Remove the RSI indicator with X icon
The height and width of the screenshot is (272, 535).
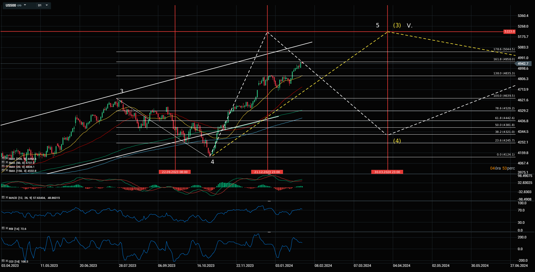[x=7, y=228]
